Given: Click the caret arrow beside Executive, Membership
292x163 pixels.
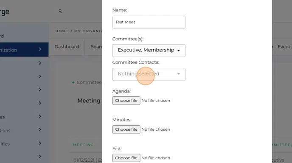Looking at the screenshot, I should pyautogui.click(x=179, y=51).
